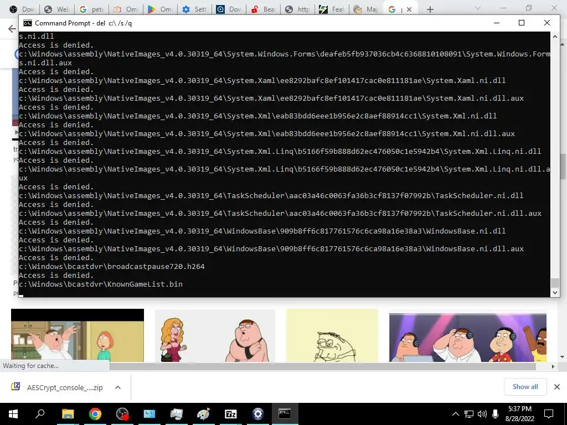Open the Peter with blonde woman thumbnail
Image resolution: width=567 pixels, height=425 pixels.
click(x=215, y=335)
